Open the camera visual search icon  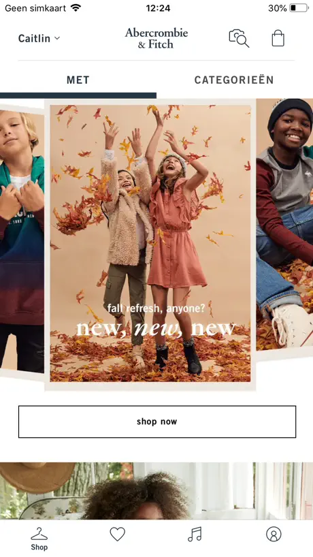coord(239,38)
